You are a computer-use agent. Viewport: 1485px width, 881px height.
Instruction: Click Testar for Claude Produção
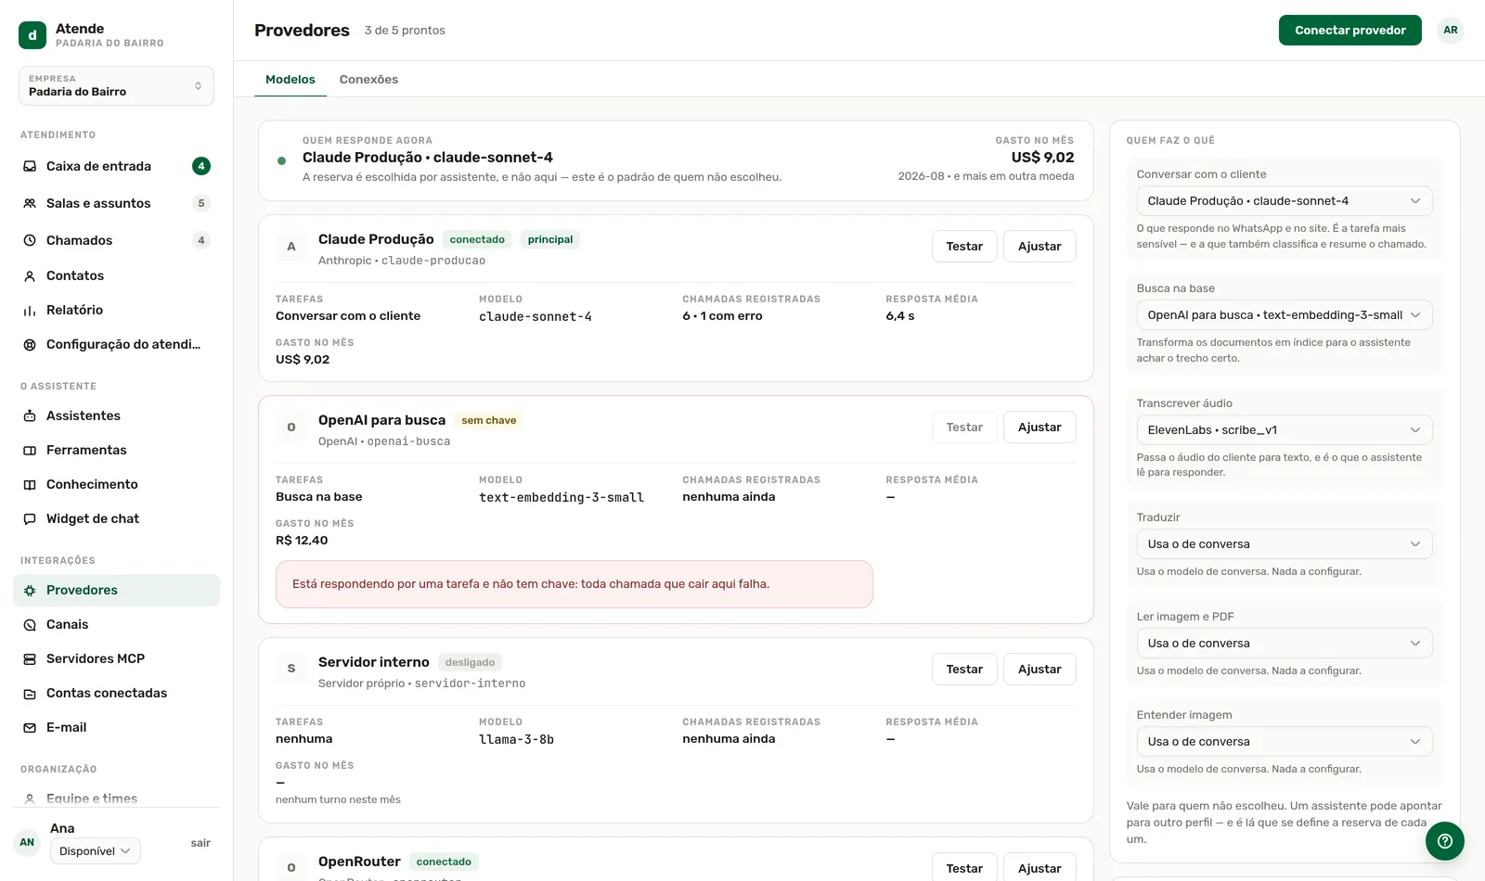pyautogui.click(x=964, y=246)
